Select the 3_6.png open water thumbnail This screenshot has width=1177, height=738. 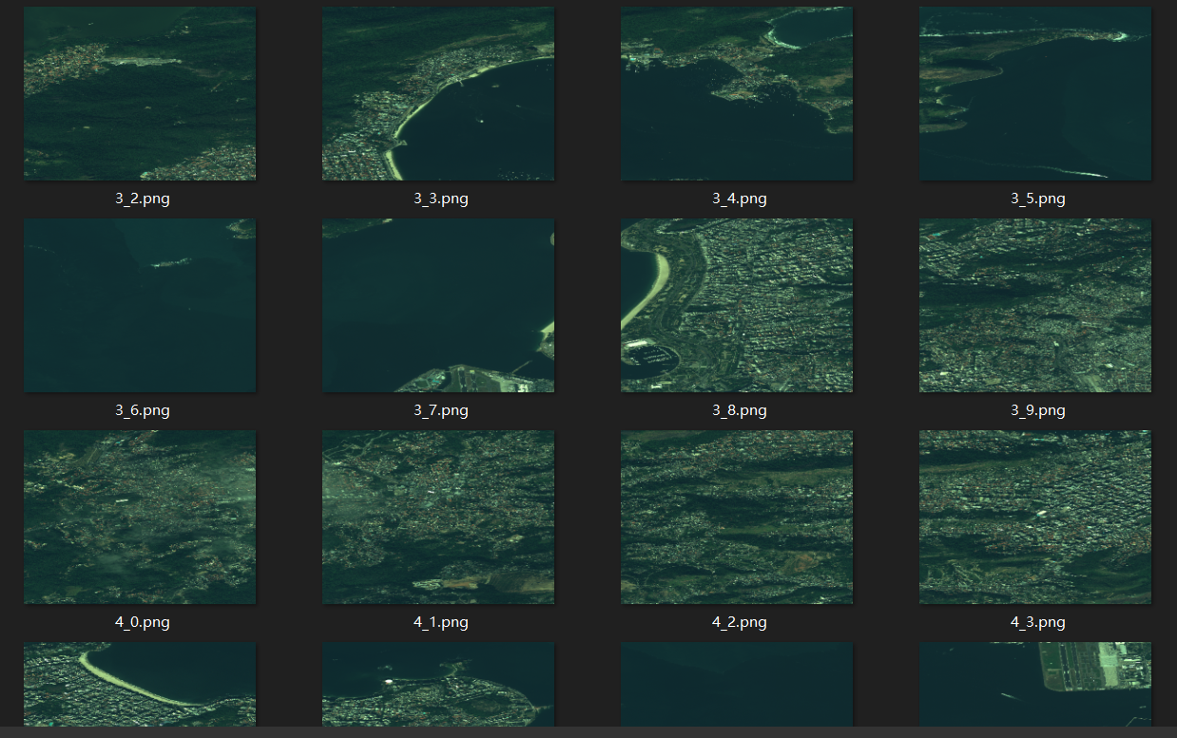pyautogui.click(x=140, y=305)
